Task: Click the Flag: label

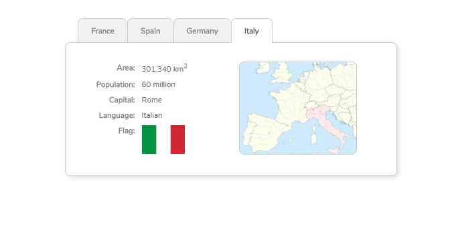Action: click(127, 131)
